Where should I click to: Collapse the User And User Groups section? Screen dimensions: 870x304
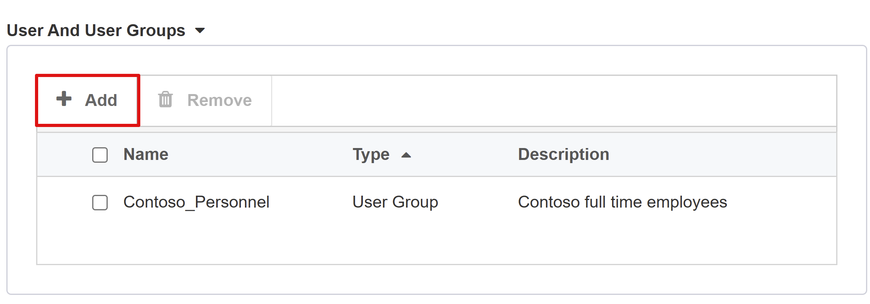click(x=200, y=31)
